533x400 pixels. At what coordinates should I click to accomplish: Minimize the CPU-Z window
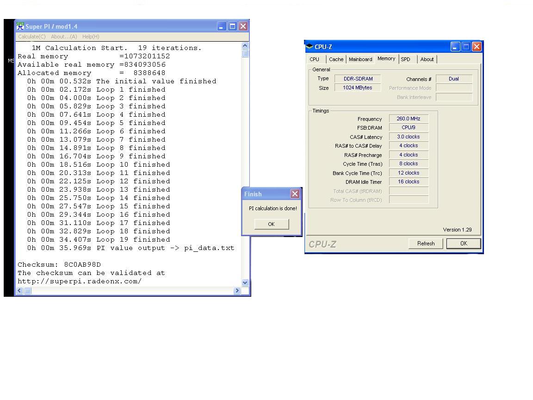[x=455, y=47]
